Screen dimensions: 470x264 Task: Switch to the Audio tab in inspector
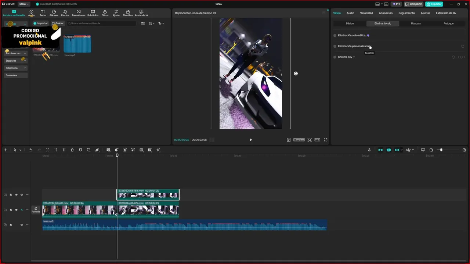[350, 13]
